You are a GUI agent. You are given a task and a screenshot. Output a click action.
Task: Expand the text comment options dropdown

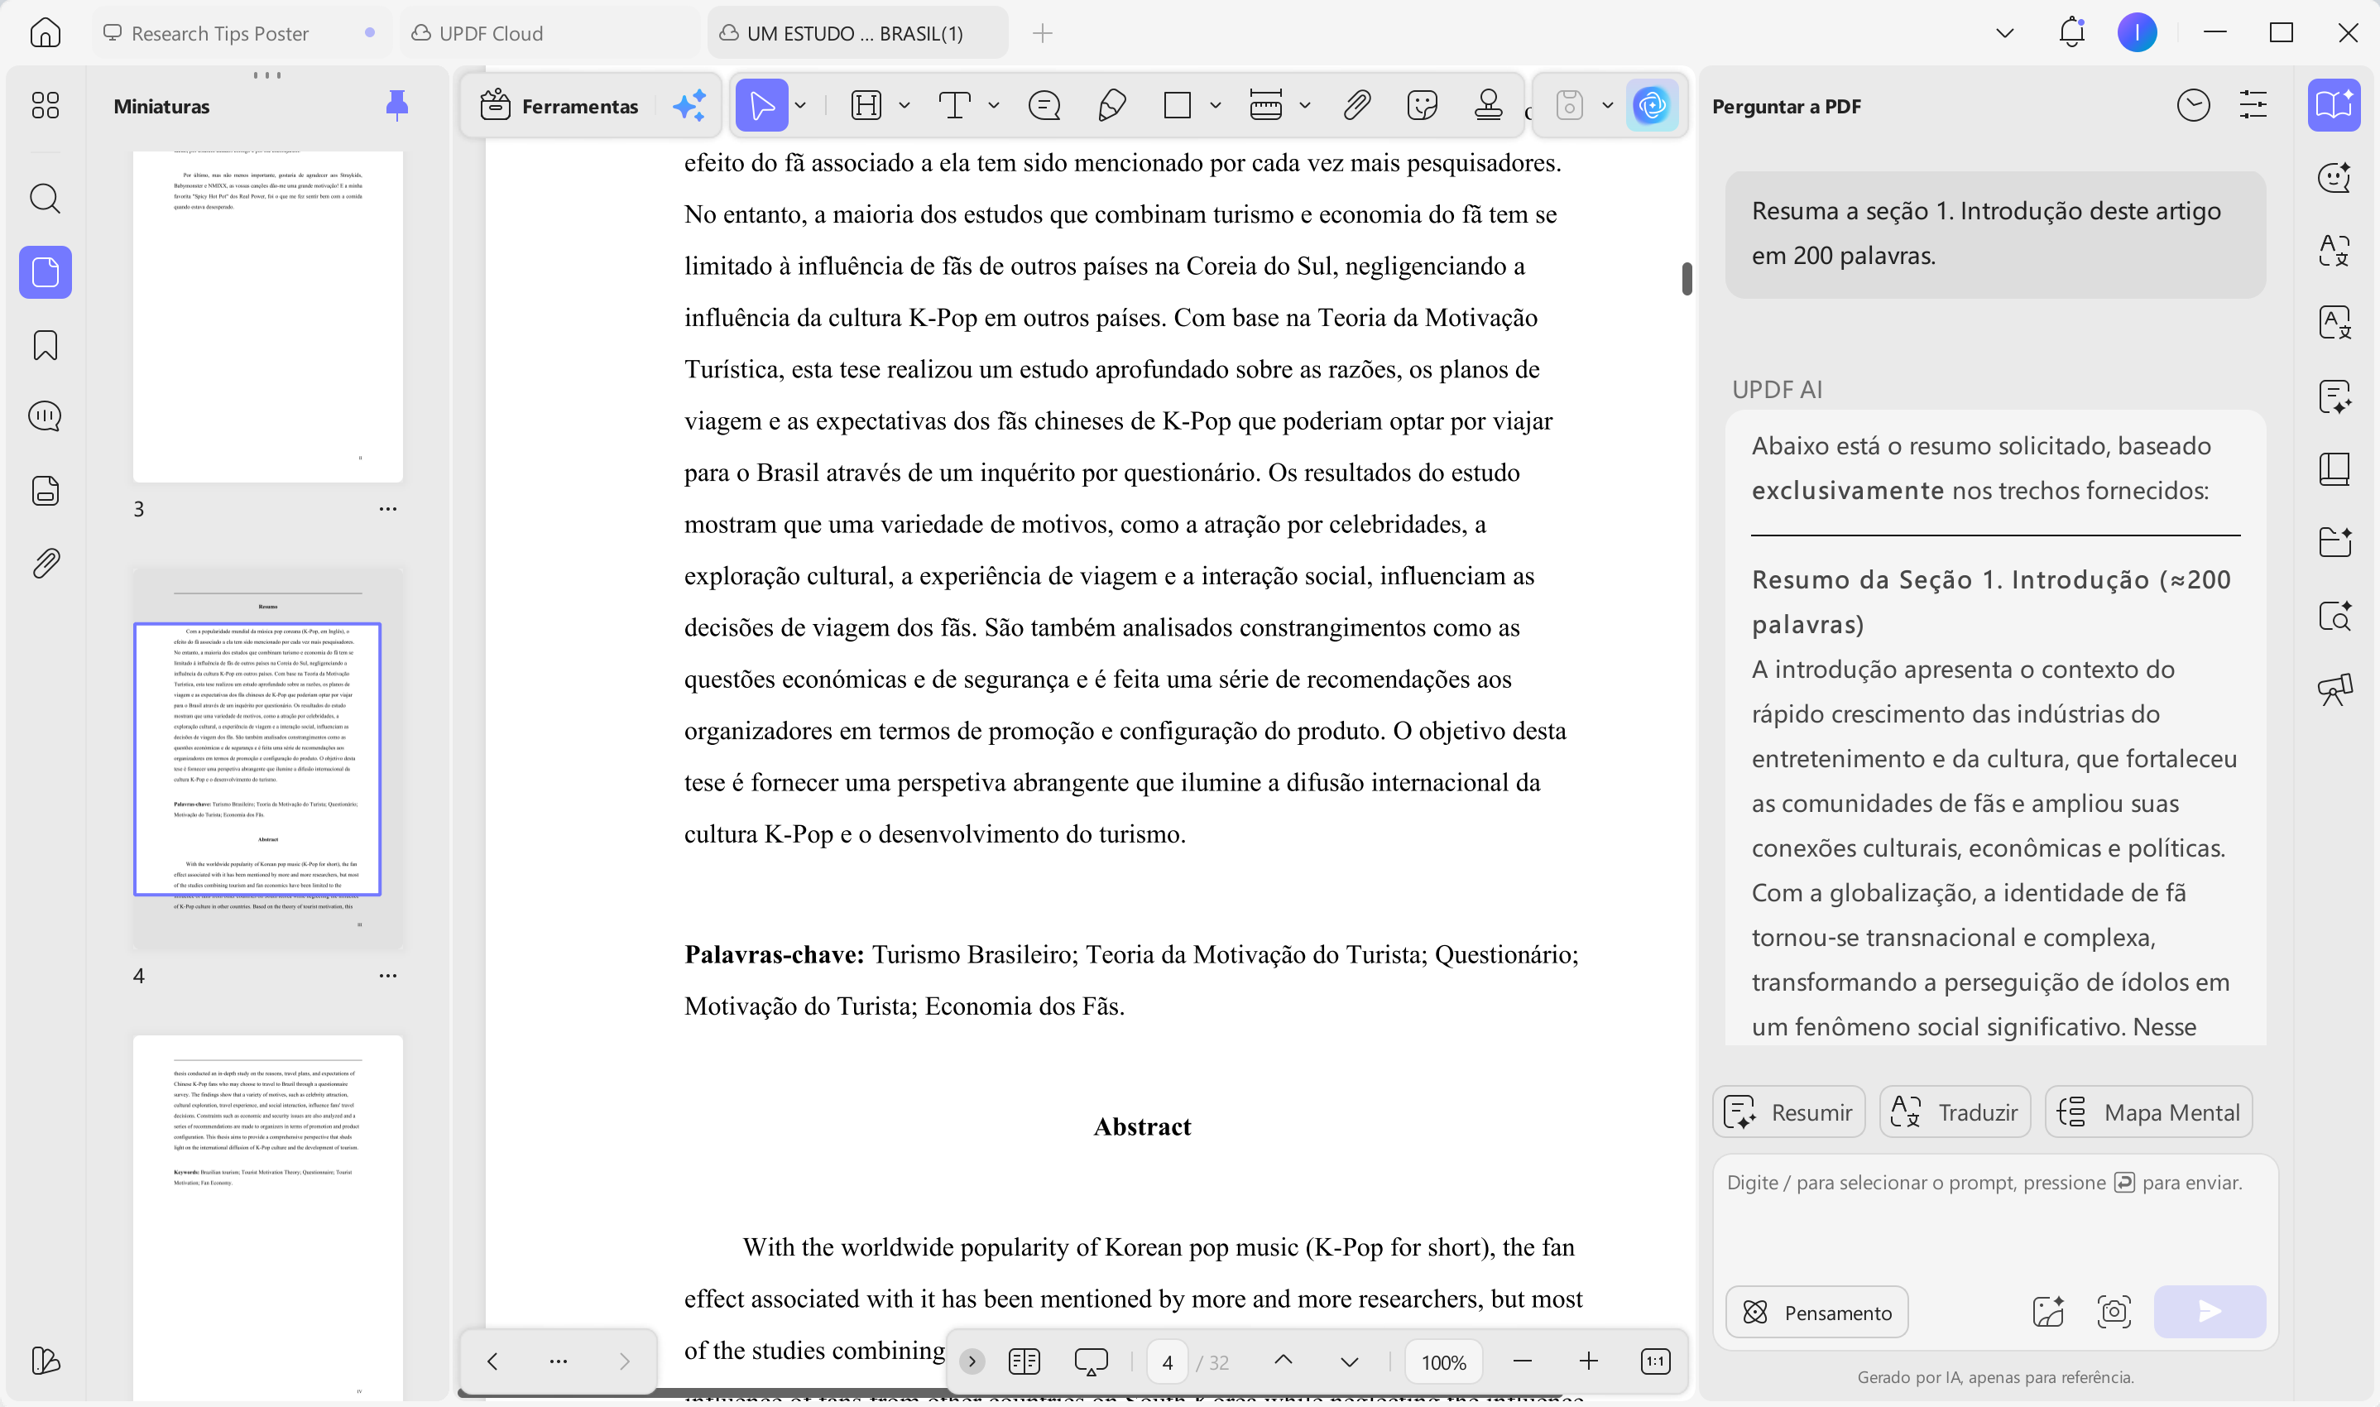pyautogui.click(x=993, y=105)
